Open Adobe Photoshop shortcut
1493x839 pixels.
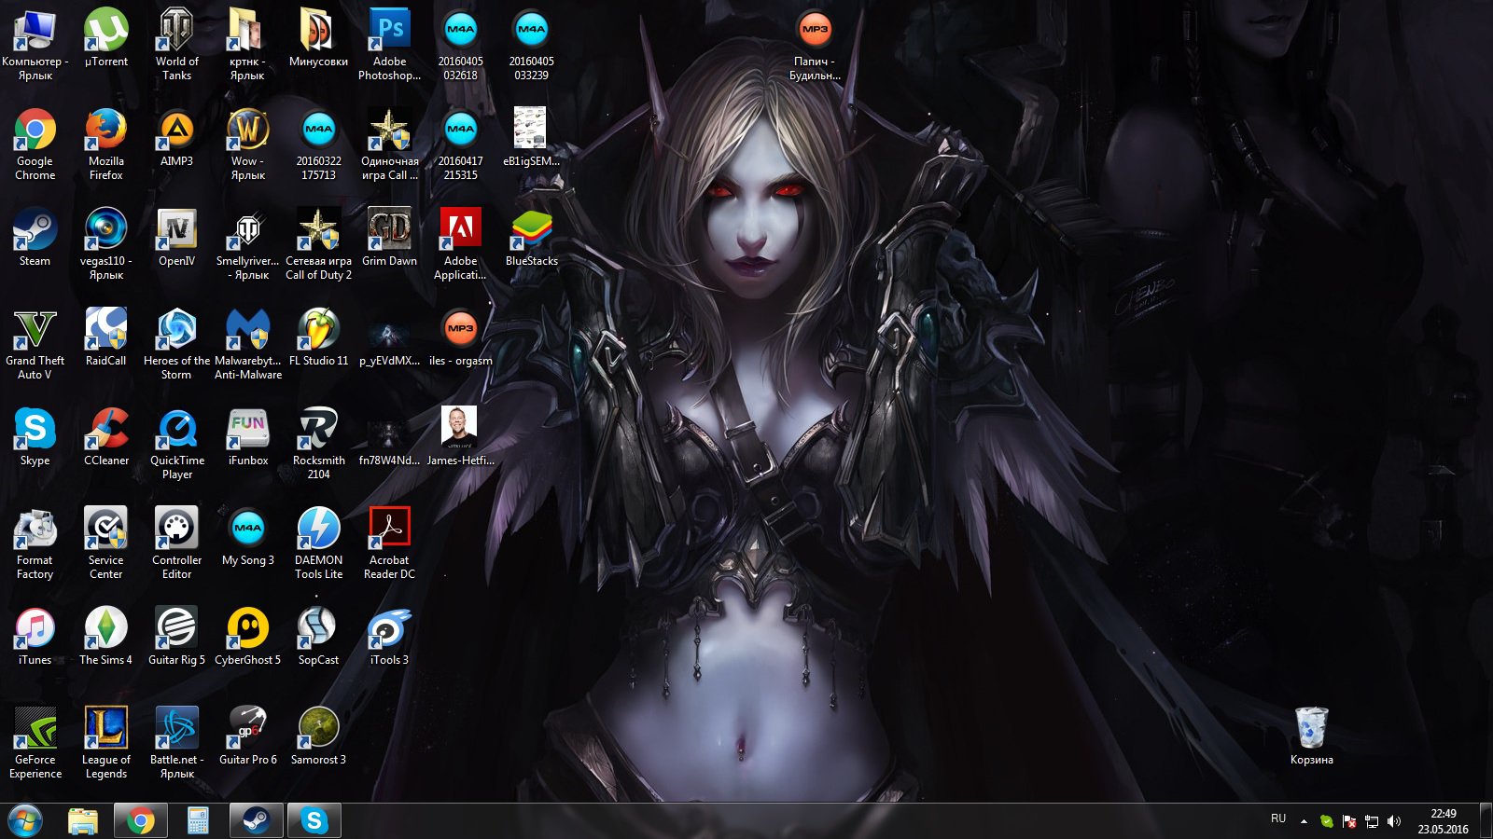[x=389, y=30]
